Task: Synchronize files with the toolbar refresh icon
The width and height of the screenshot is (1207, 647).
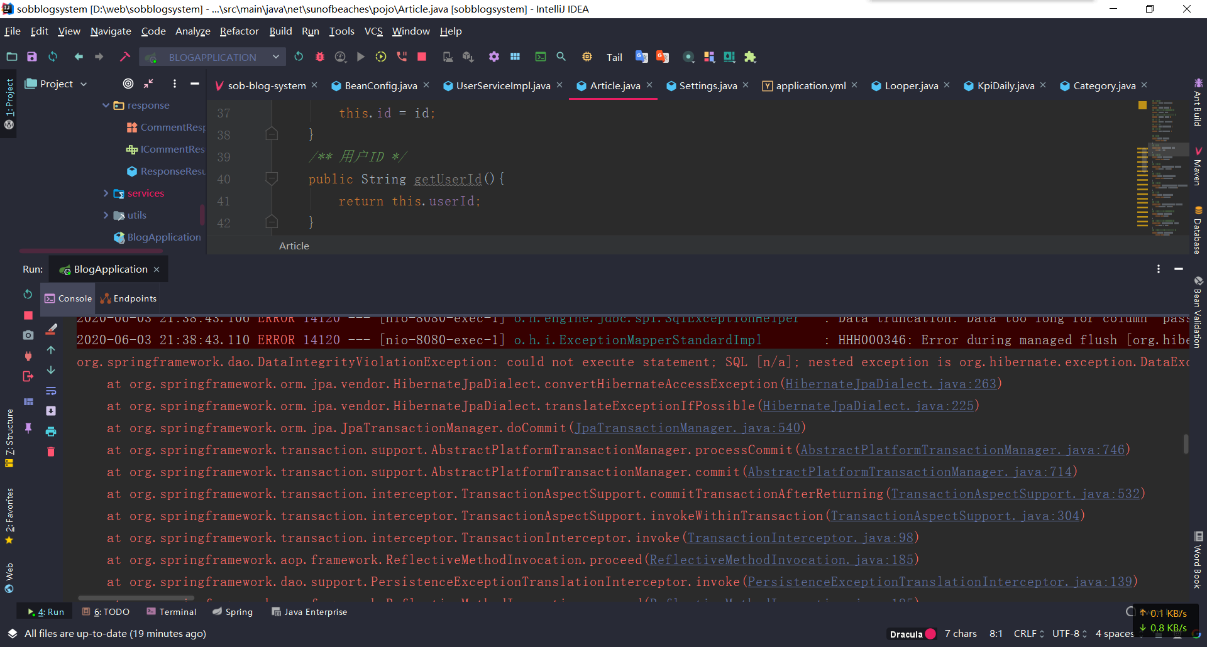Action: [53, 57]
